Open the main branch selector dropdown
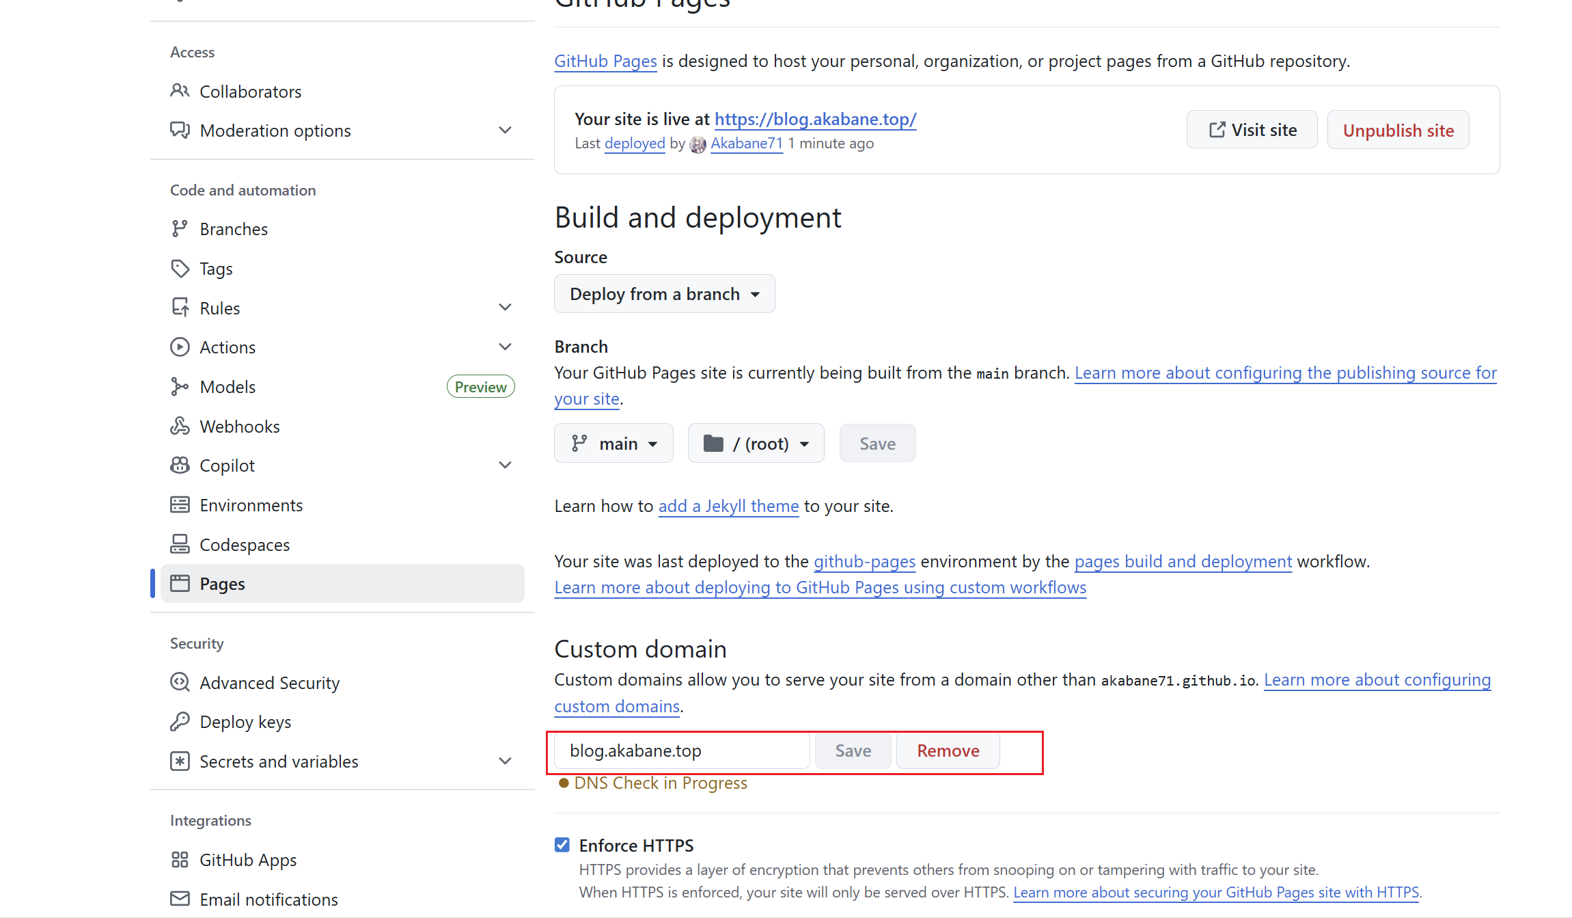The width and height of the screenshot is (1572, 918). click(x=613, y=444)
